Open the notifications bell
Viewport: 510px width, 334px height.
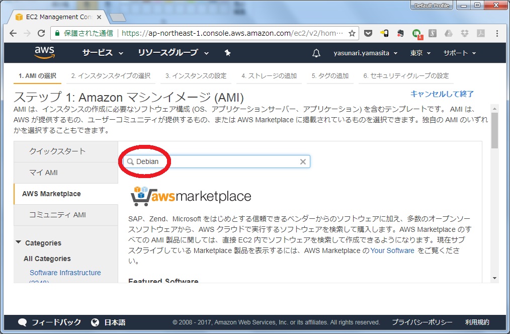point(316,53)
